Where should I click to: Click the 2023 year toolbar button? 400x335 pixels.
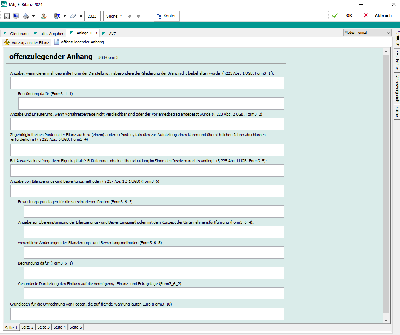pyautogui.click(x=92, y=16)
